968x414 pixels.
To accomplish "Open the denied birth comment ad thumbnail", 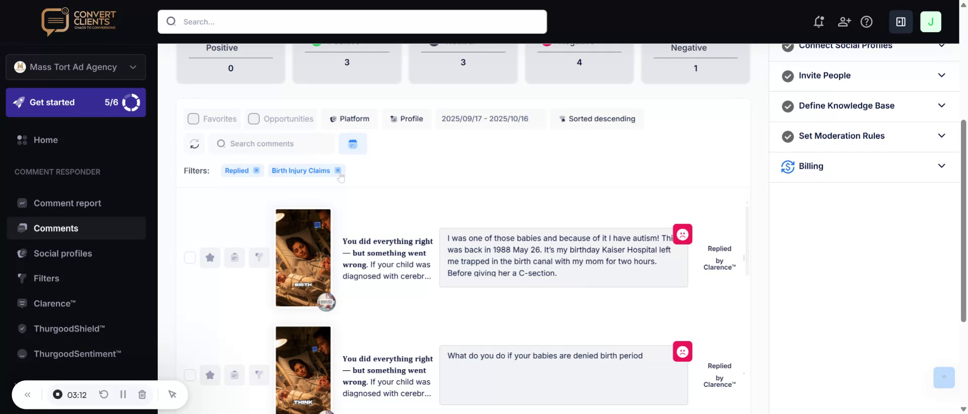I will (x=303, y=370).
